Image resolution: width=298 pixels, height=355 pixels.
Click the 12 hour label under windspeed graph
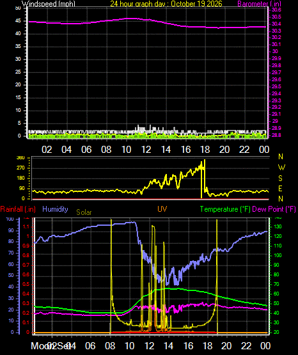[x=146, y=150]
